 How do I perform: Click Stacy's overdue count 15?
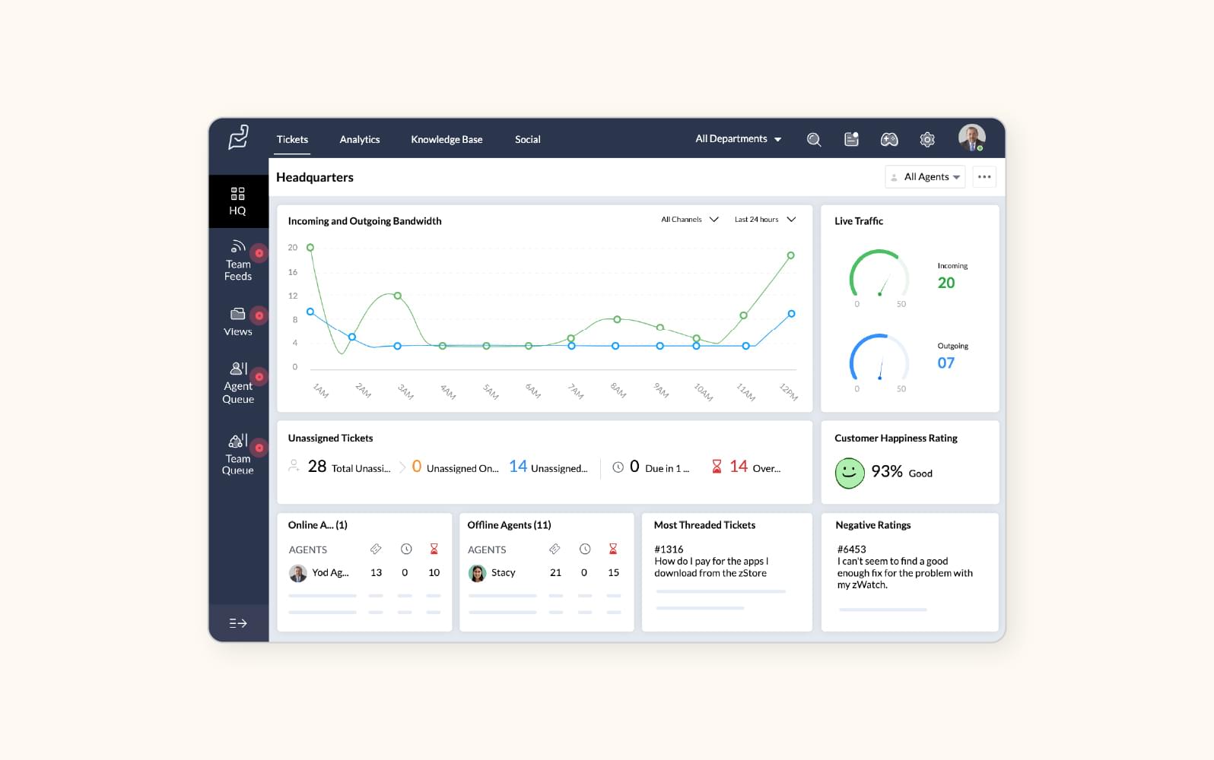(613, 573)
